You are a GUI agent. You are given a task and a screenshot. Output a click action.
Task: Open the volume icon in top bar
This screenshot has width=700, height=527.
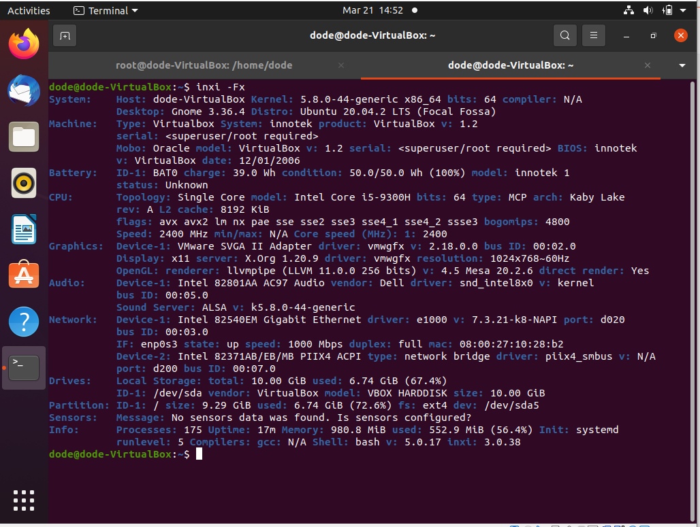point(648,10)
